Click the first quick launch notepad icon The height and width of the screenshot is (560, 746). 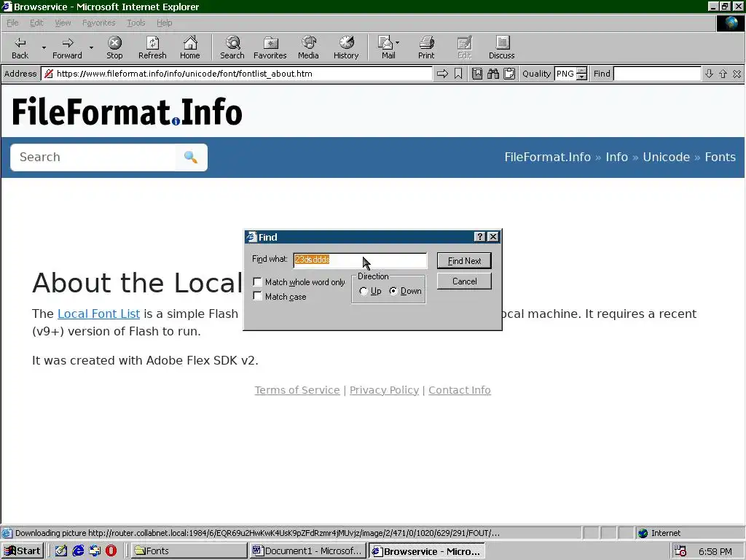pos(61,551)
